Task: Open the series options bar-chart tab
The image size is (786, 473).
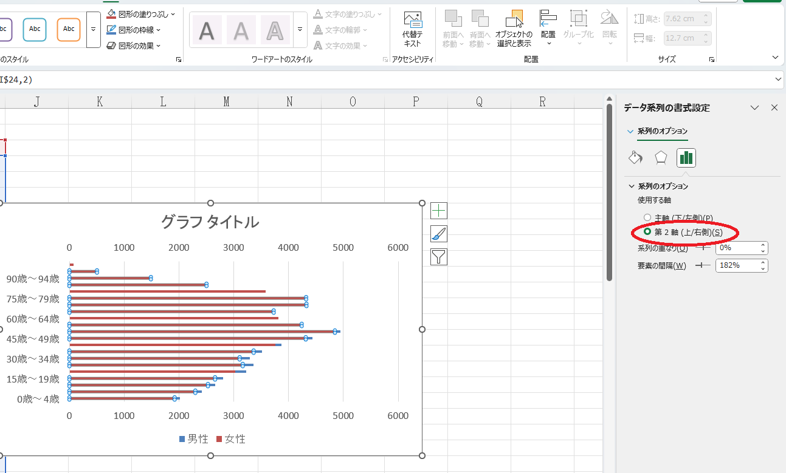Action: point(686,158)
